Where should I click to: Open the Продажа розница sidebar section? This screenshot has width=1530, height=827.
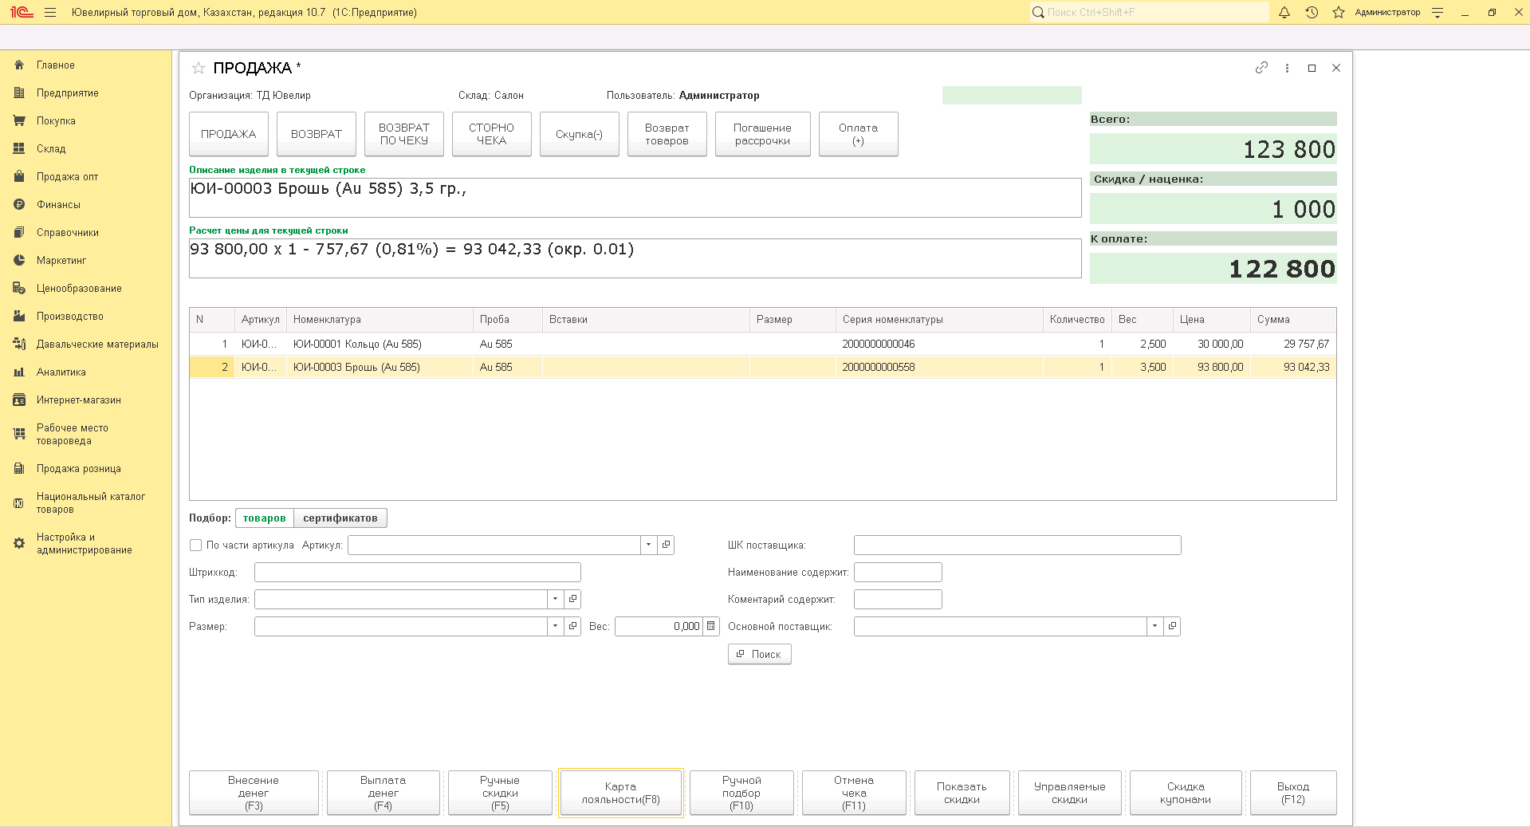[x=79, y=469]
